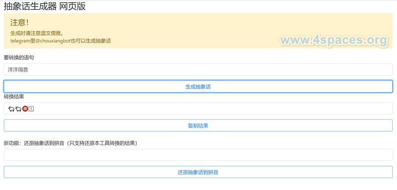Click the 要转换的语句 label
This screenshot has width=397, height=190.
pyautogui.click(x=19, y=58)
